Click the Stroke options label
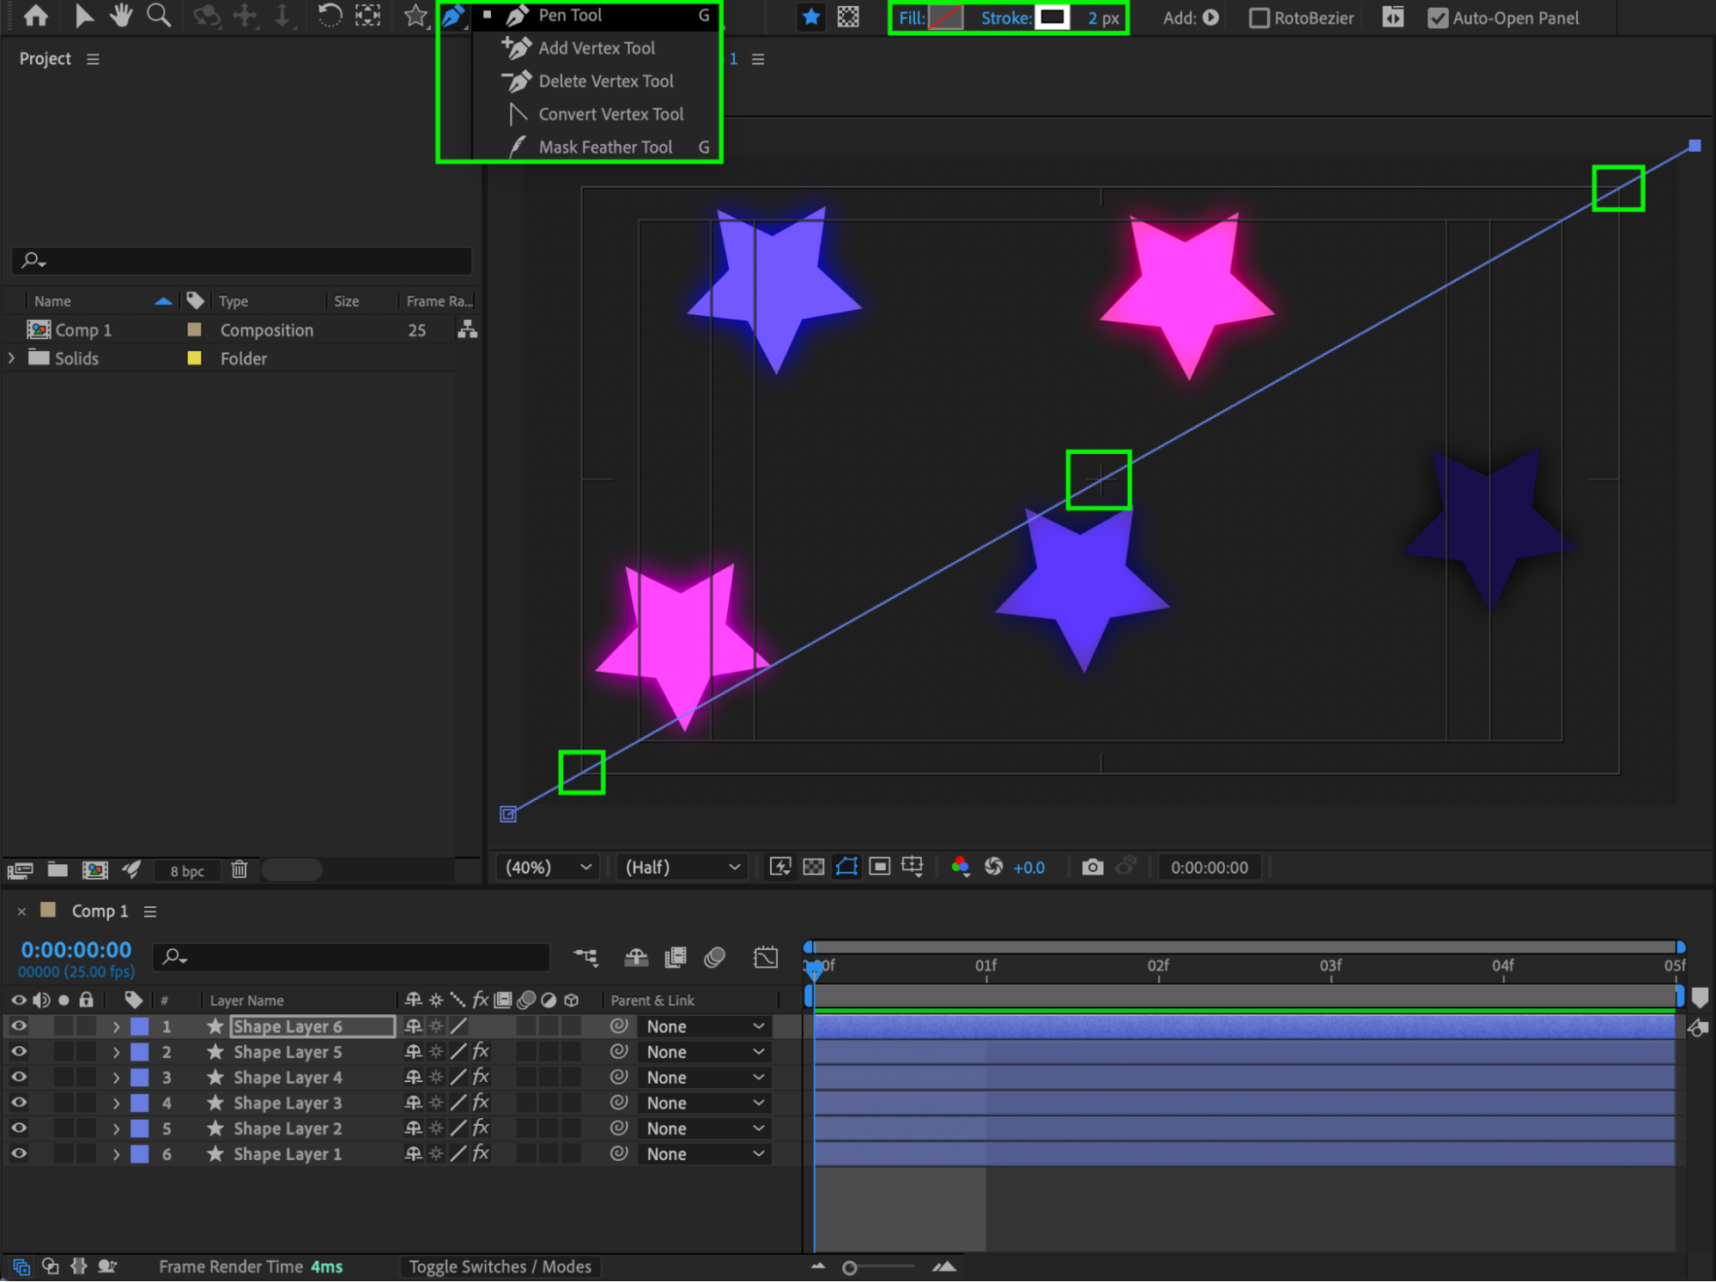 click(x=1006, y=18)
